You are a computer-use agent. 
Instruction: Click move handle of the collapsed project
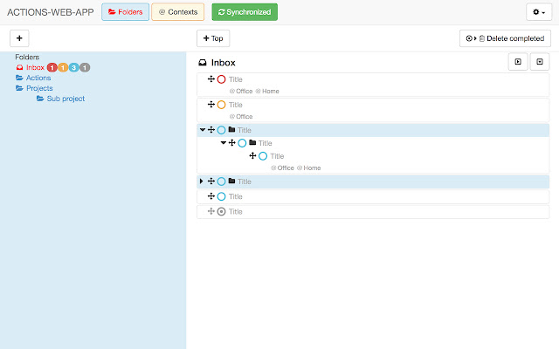pyautogui.click(x=211, y=181)
